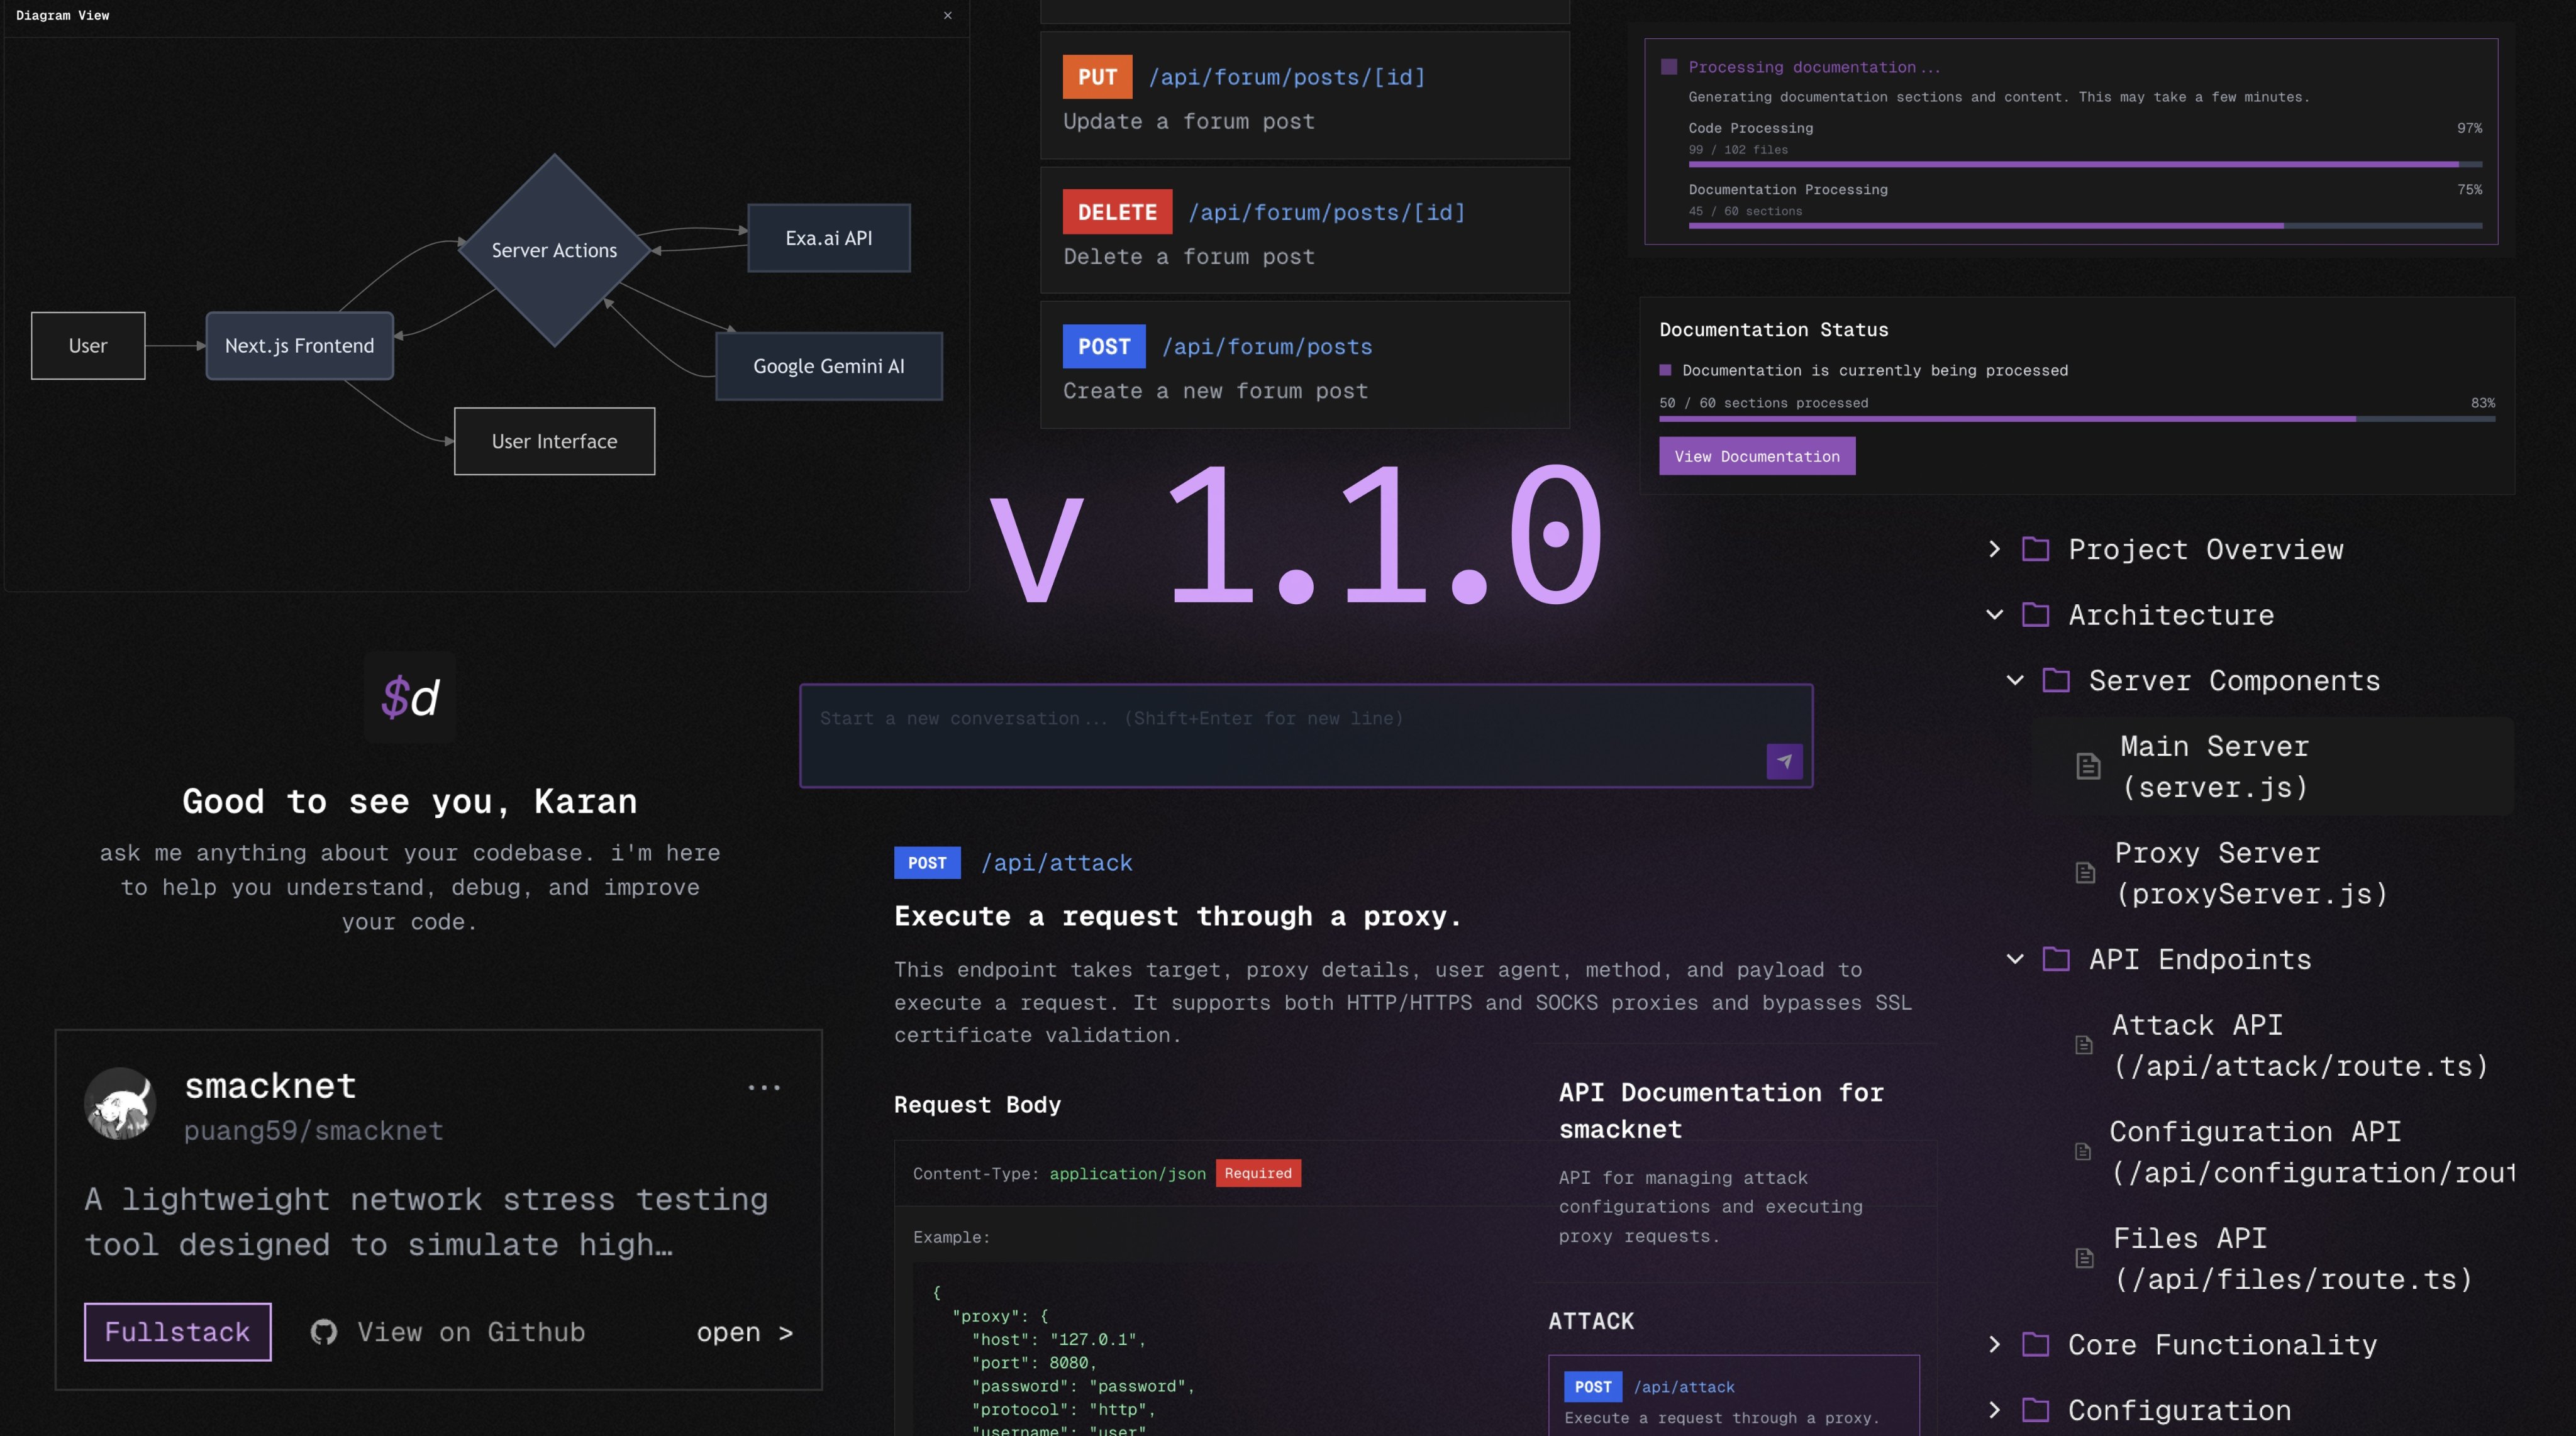Image resolution: width=2576 pixels, height=1436 pixels.
Task: Click the Server Components folder icon
Action: pos(2056,680)
